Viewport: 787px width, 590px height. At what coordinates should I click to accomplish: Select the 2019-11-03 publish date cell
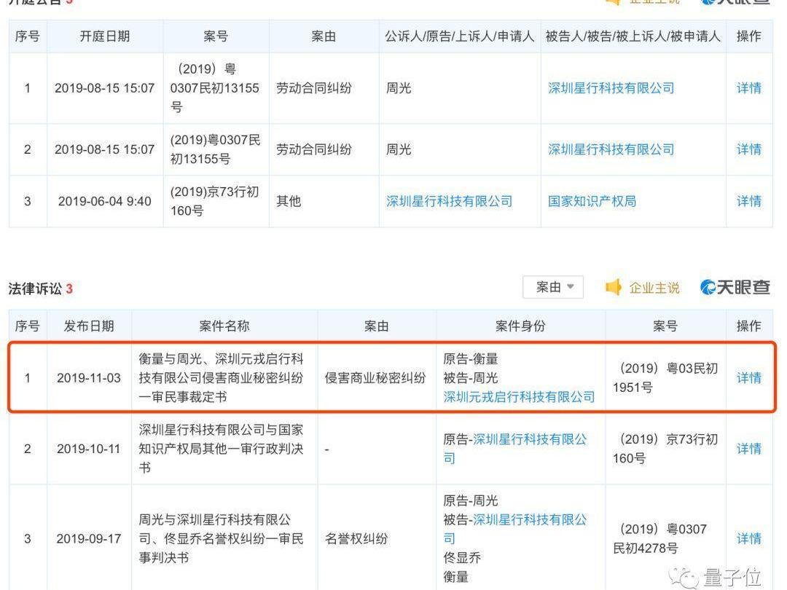click(89, 378)
